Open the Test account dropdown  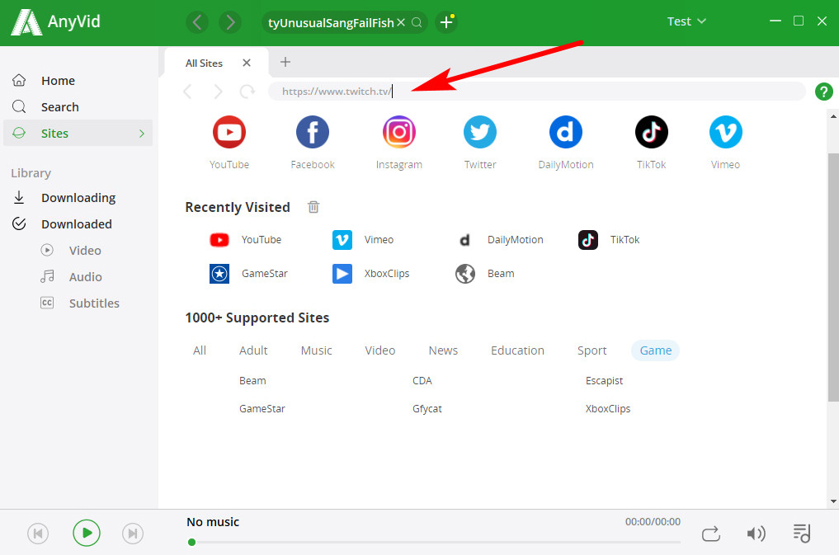[x=686, y=21]
